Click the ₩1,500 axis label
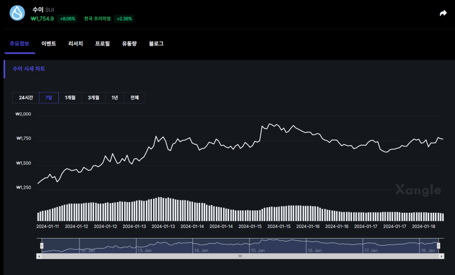Viewport: 455px width, 275px height. click(x=24, y=163)
